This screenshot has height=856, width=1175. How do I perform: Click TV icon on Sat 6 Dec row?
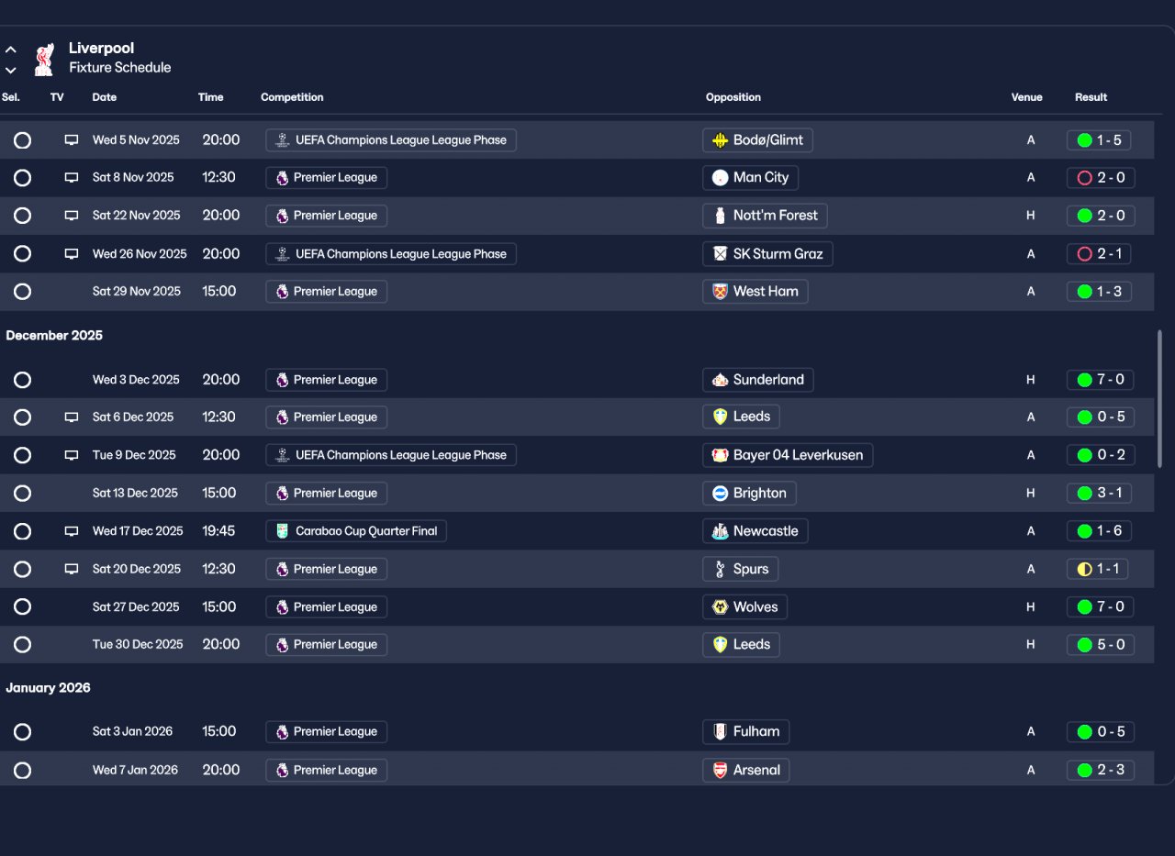(x=72, y=417)
